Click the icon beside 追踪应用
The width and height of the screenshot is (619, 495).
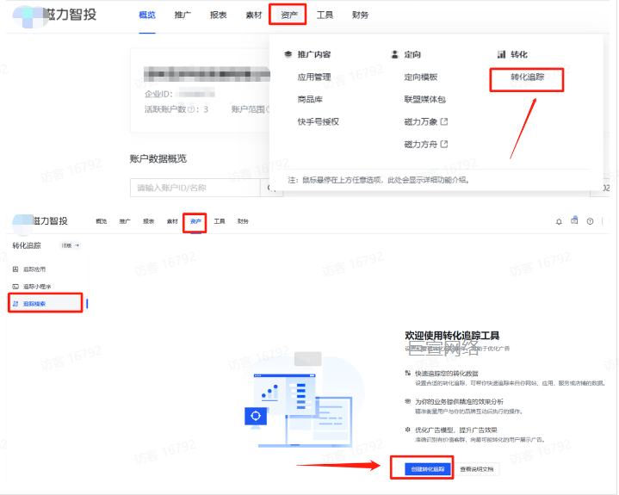click(x=15, y=269)
